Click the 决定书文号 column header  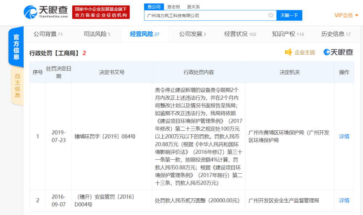[111, 72]
